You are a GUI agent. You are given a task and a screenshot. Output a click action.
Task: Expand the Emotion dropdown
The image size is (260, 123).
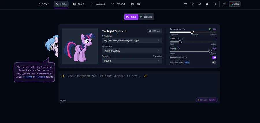tap(132, 61)
